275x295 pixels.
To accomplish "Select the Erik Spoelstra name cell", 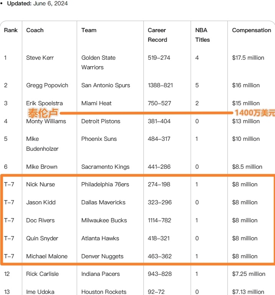I will (44, 103).
